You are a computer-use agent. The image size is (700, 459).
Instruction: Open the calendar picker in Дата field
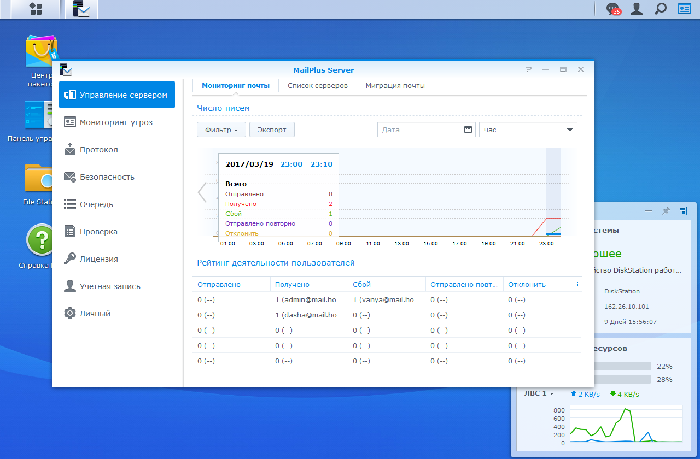(x=468, y=130)
